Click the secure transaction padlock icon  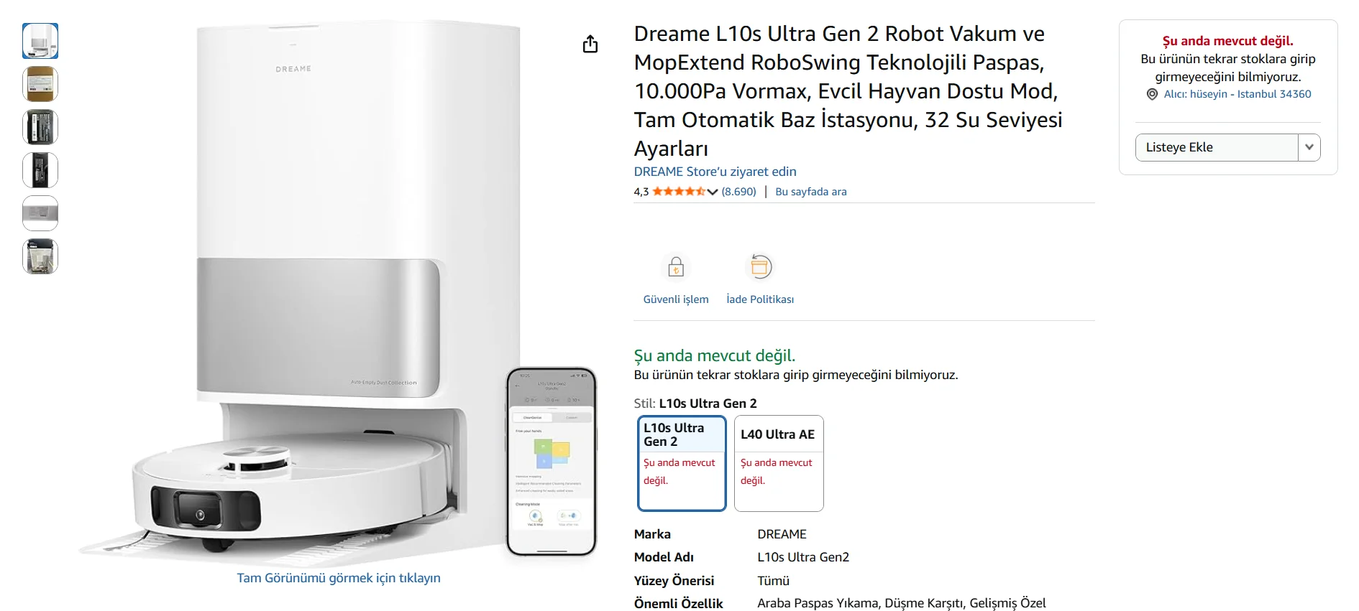point(675,267)
